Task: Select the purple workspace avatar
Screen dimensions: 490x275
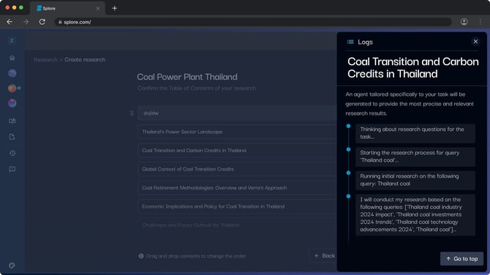Action: coord(12,103)
